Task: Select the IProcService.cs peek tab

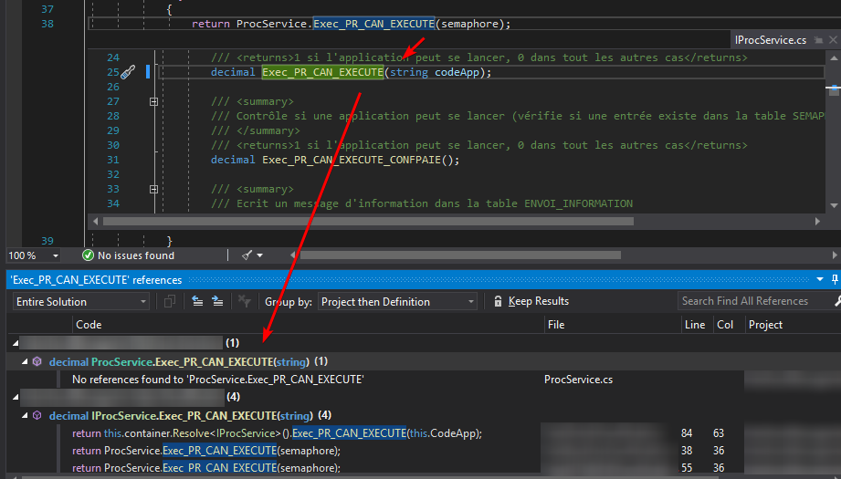Action: (770, 40)
